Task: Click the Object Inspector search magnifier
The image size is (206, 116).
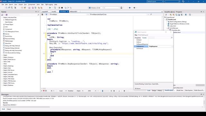Action: (172, 38)
